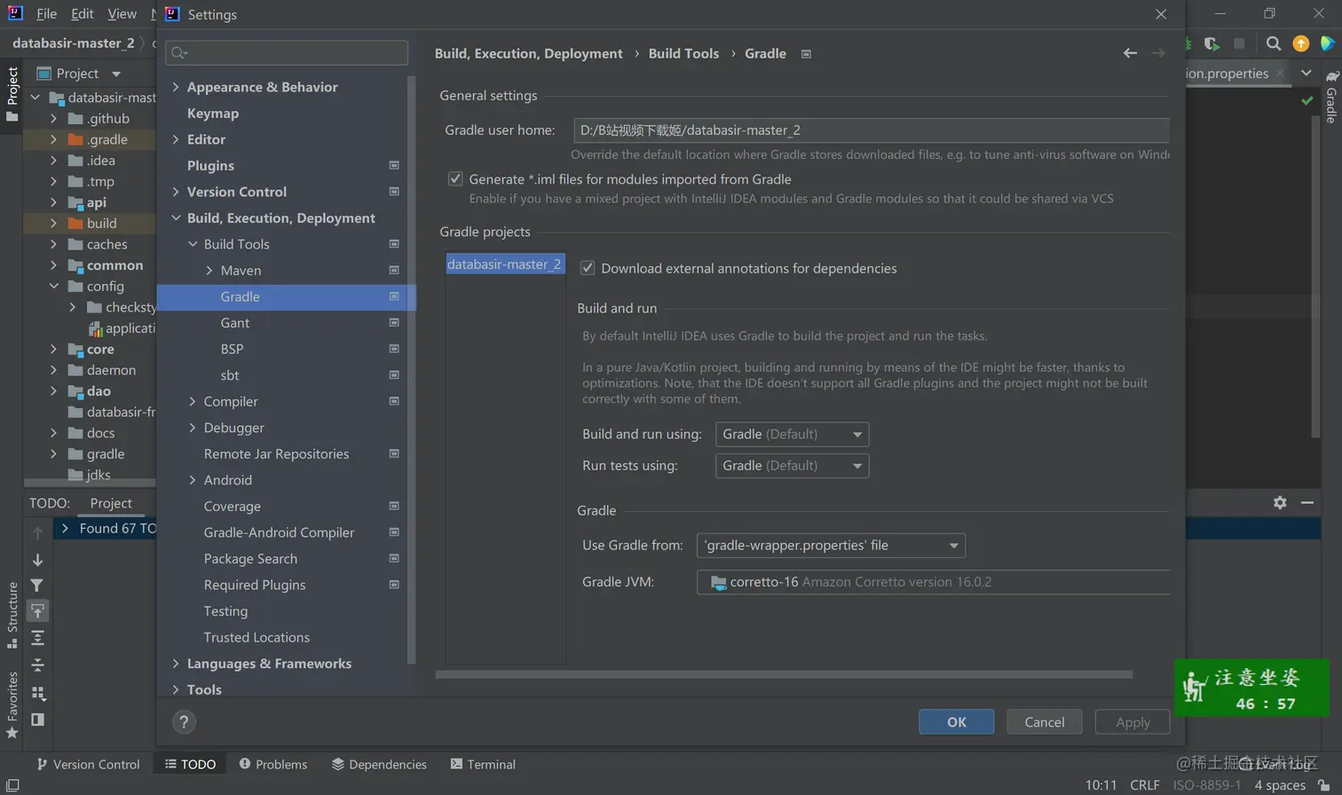Uncheck Download external annotations for dependencies
The height and width of the screenshot is (795, 1342).
click(588, 268)
